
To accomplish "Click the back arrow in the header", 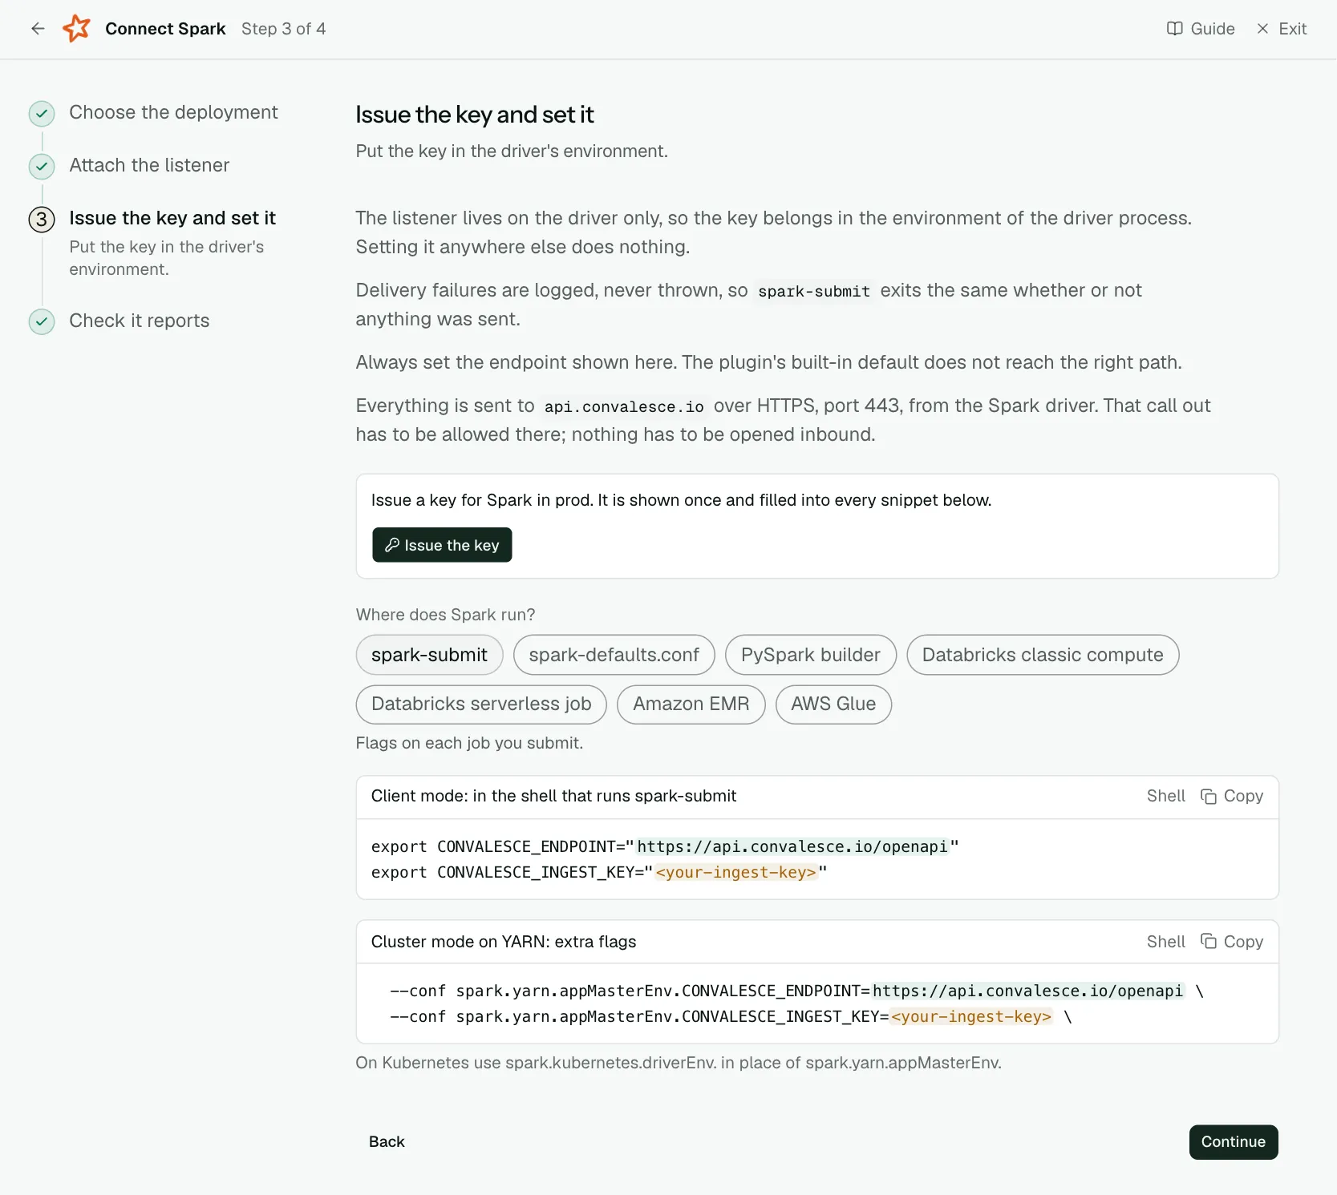I will click(38, 29).
